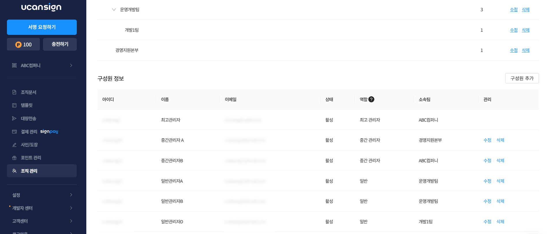Screen dimensions: 549x234
Task: Click 삭제 for member 일반관리자B
Action: (500, 201)
